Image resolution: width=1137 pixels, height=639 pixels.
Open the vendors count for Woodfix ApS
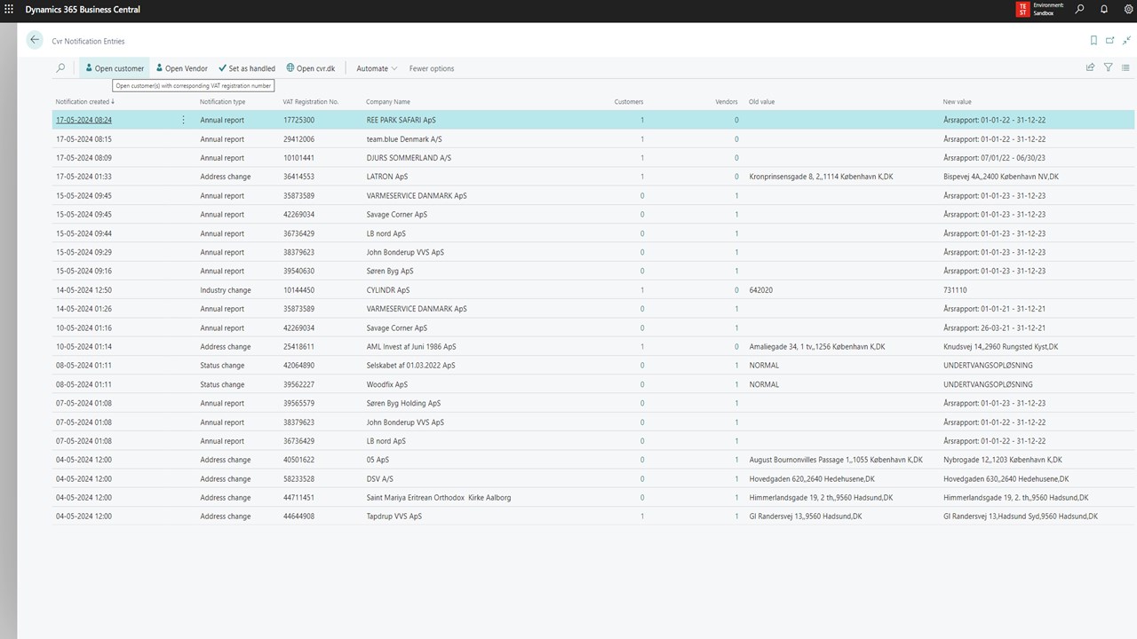tap(736, 384)
